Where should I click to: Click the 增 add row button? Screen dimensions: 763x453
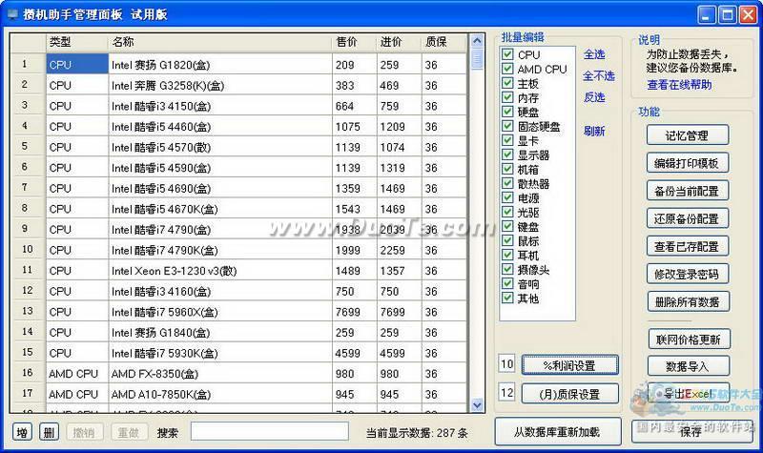point(22,432)
